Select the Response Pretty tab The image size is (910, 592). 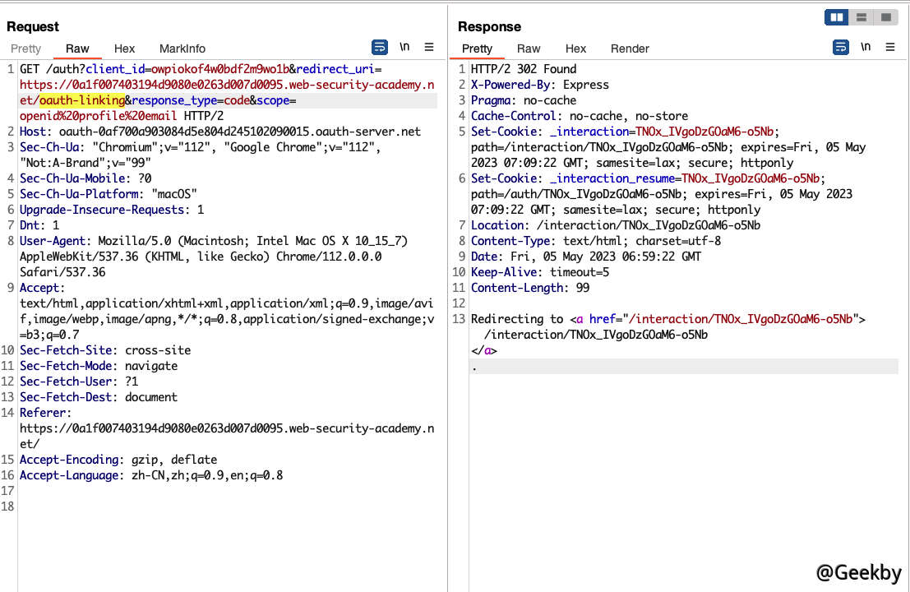(x=477, y=49)
